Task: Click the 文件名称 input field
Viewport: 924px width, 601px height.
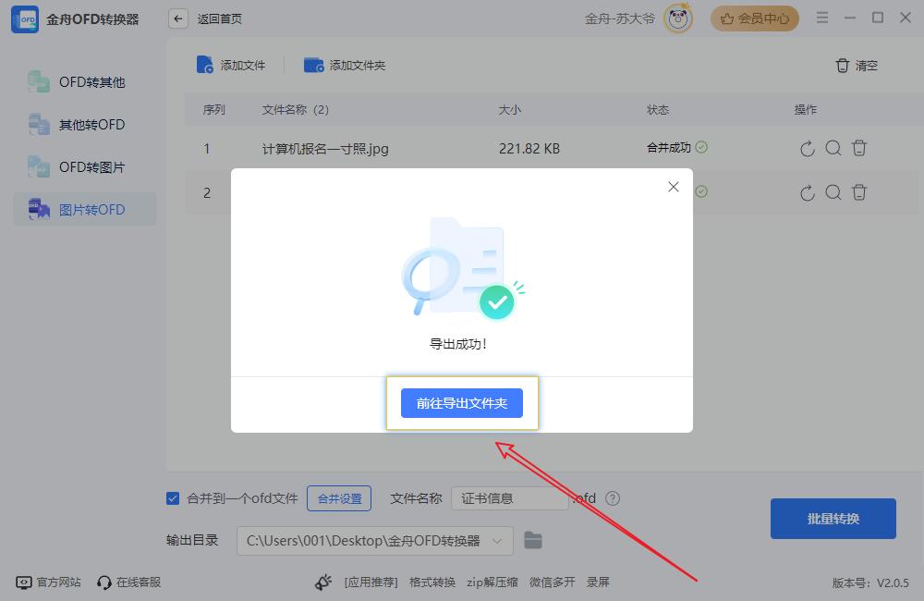Action: pyautogui.click(x=509, y=498)
